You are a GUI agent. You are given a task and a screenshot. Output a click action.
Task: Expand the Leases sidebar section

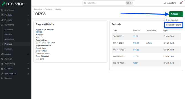tap(28, 54)
